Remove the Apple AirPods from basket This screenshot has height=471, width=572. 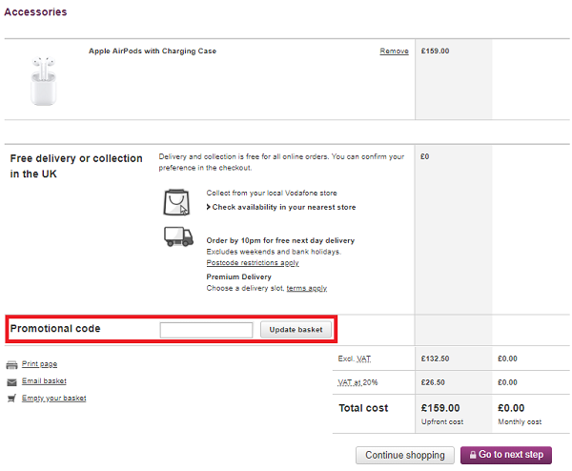394,51
